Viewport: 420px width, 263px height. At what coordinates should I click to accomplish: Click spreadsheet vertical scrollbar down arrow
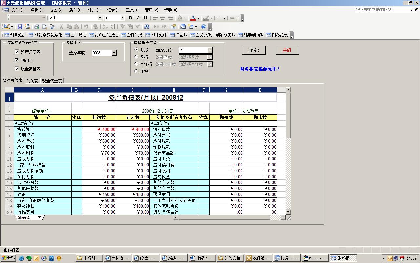pos(288,212)
